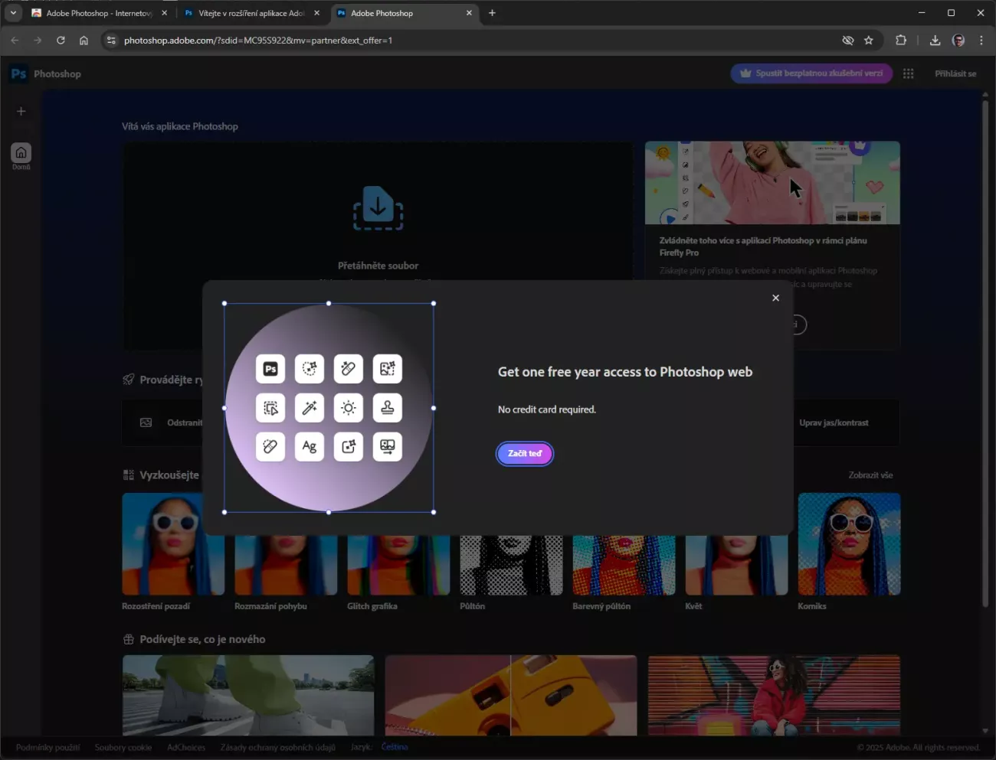Open the apps grid icon in header
The height and width of the screenshot is (760, 996).
coord(908,73)
